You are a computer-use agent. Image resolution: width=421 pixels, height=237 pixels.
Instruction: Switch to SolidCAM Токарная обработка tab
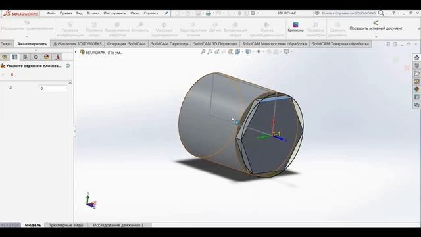(340, 44)
